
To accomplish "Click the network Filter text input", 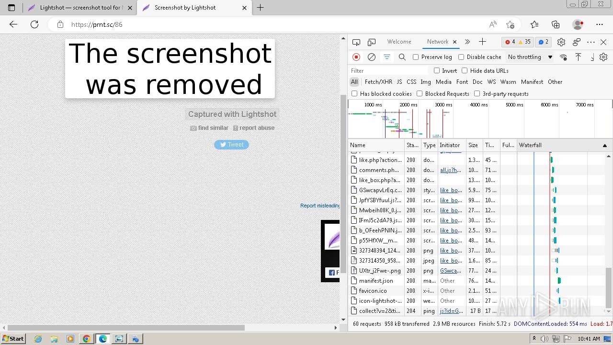I will 389,70.
